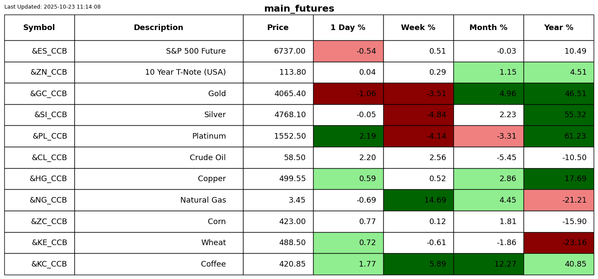
Task: Select the Price column header
Action: point(278,28)
